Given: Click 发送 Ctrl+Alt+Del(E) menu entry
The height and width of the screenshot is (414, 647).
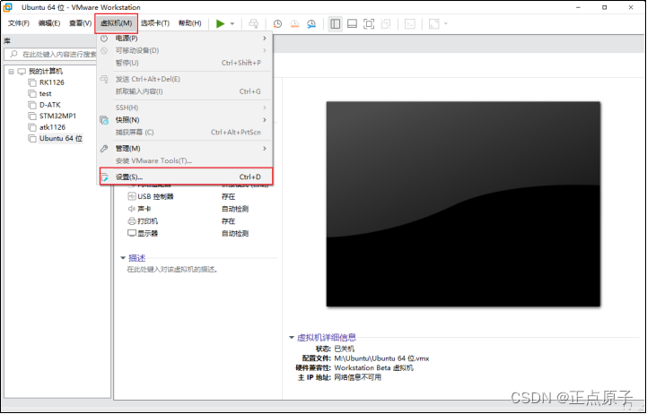Looking at the screenshot, I should coord(185,79).
